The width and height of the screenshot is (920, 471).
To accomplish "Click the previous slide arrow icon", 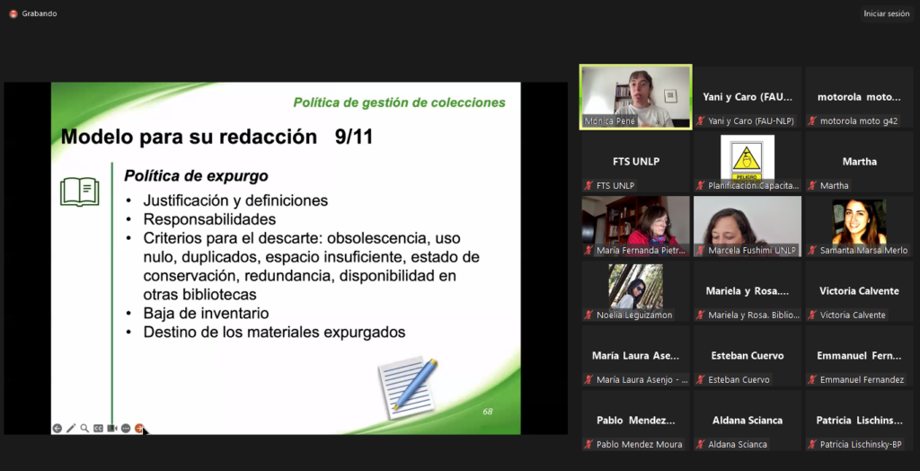I will point(57,429).
